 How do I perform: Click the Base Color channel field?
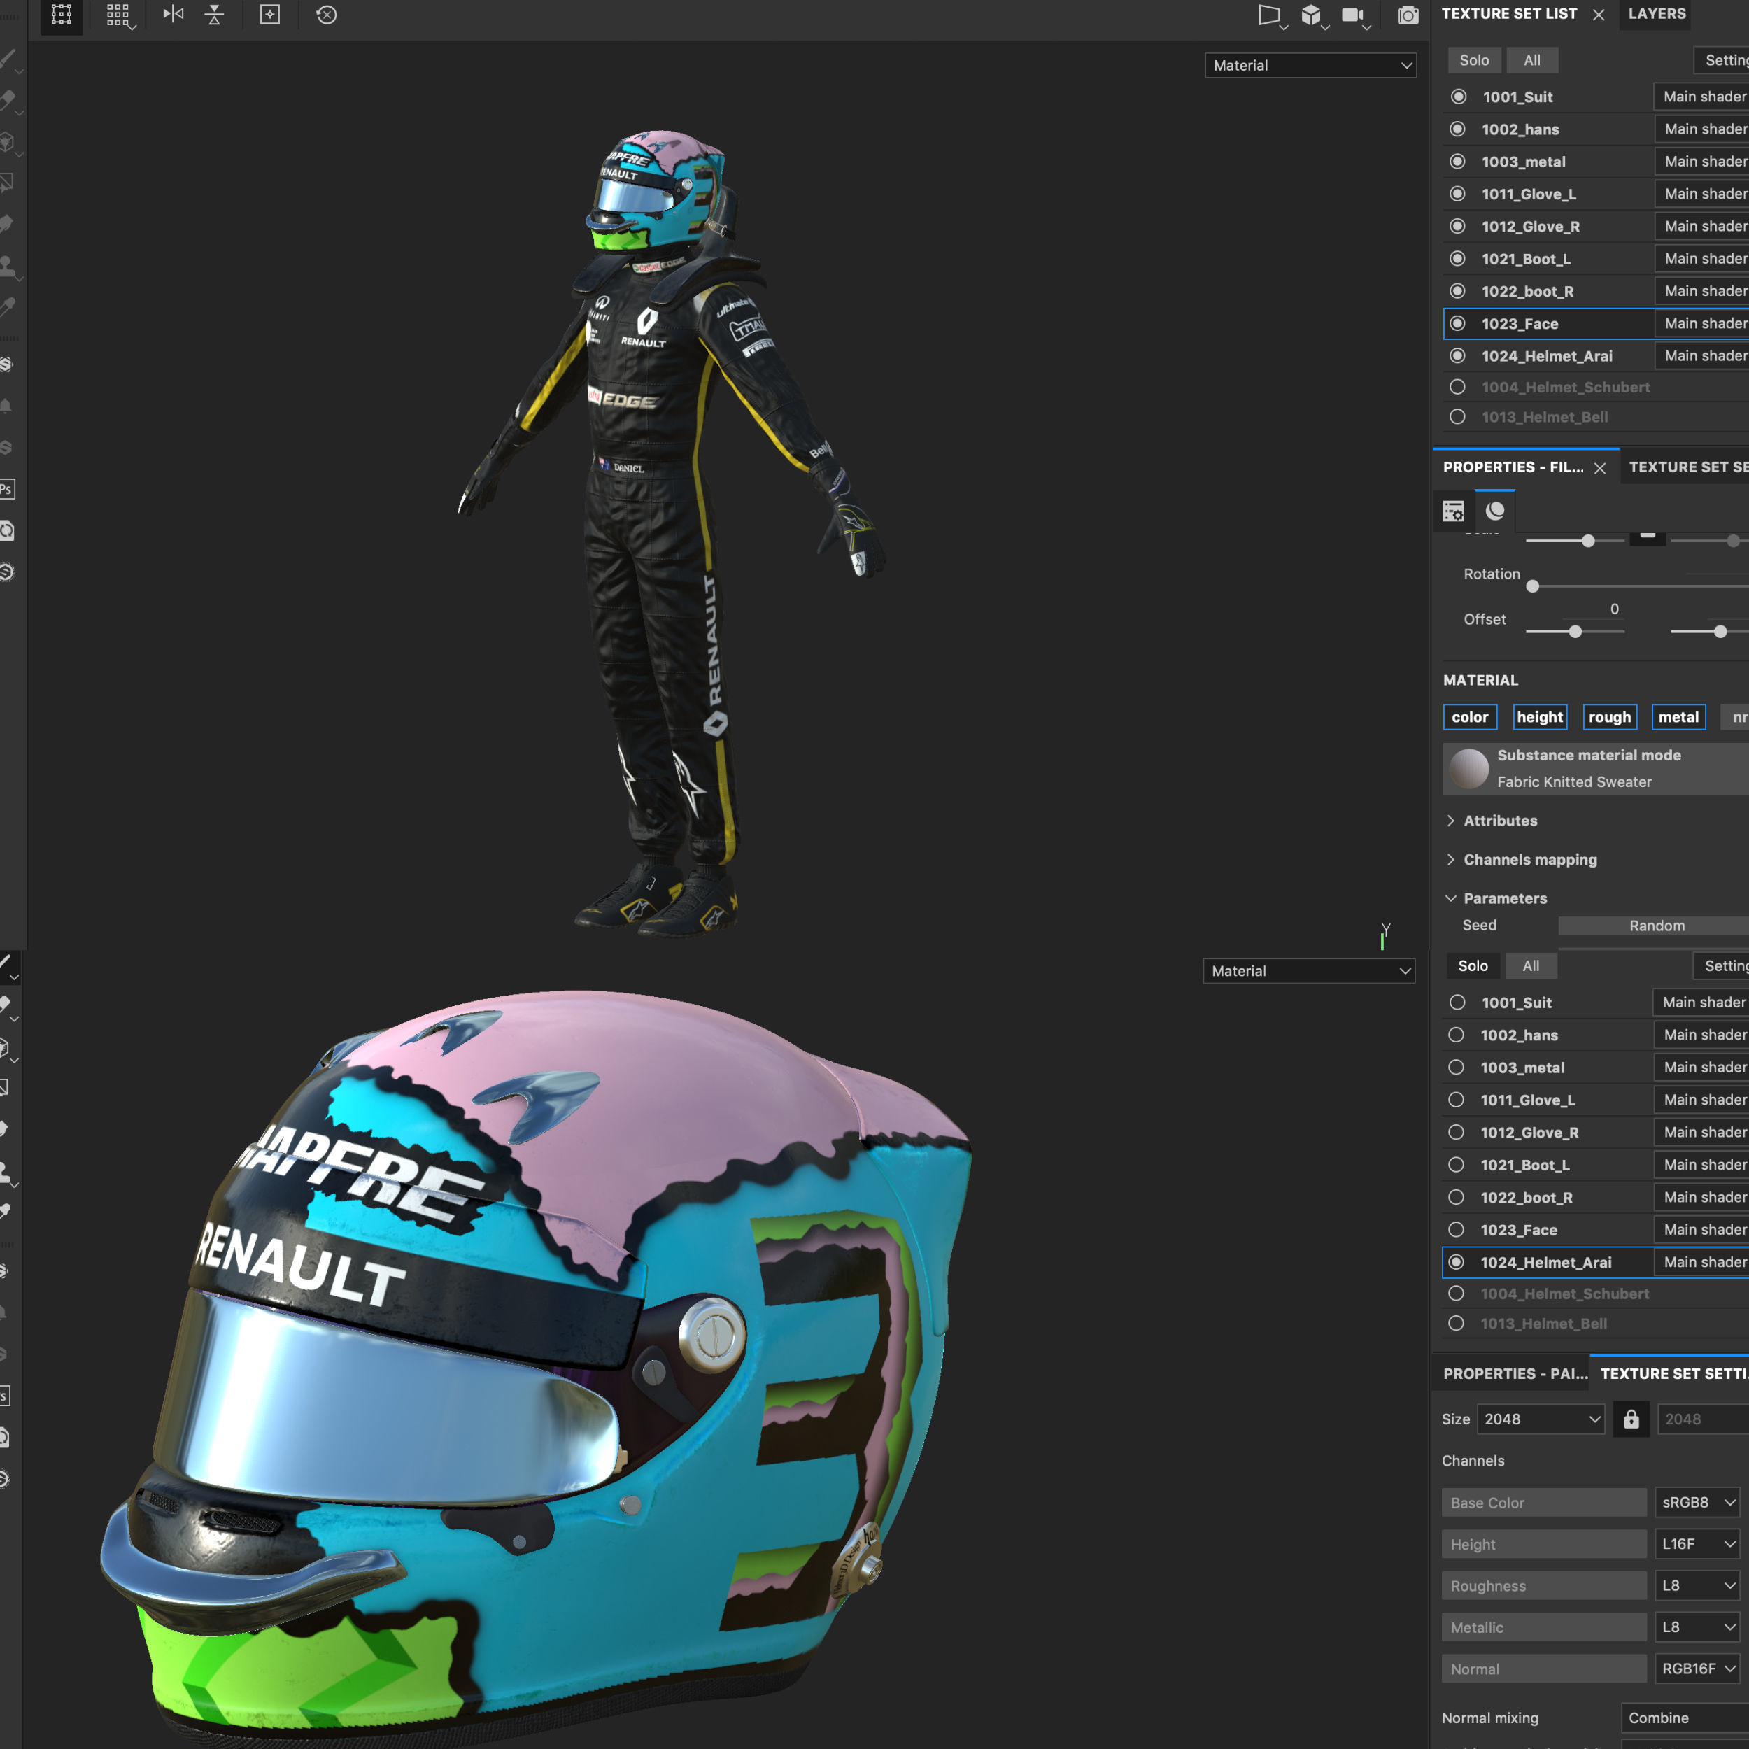pos(1543,1502)
